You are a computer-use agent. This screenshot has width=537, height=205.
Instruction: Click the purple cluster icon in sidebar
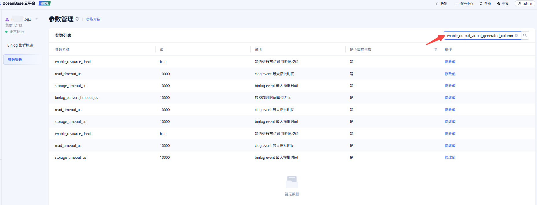7,19
